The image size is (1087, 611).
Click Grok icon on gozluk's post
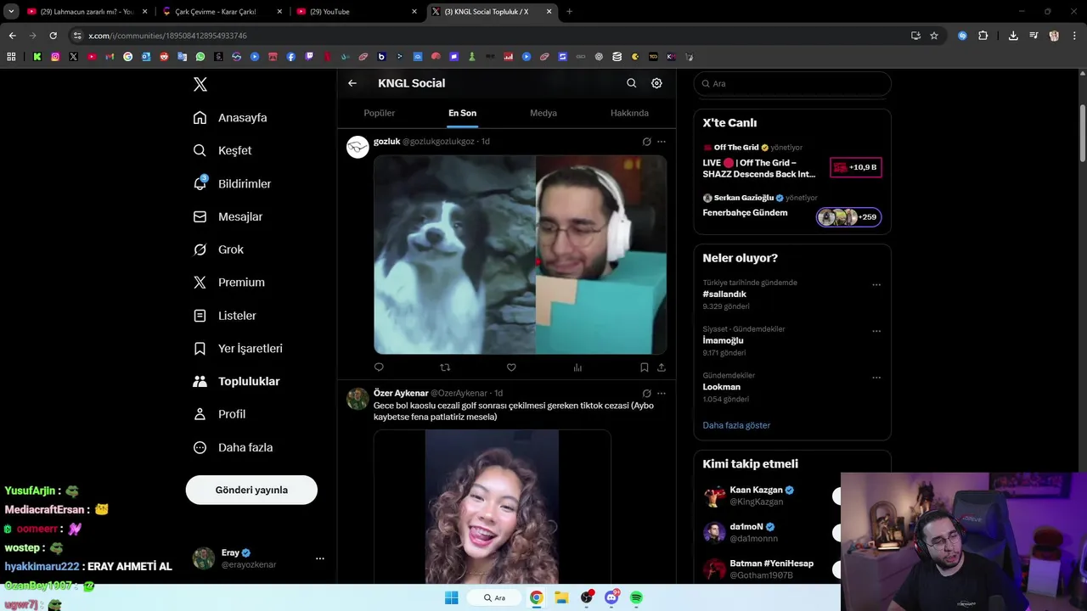pyautogui.click(x=646, y=142)
